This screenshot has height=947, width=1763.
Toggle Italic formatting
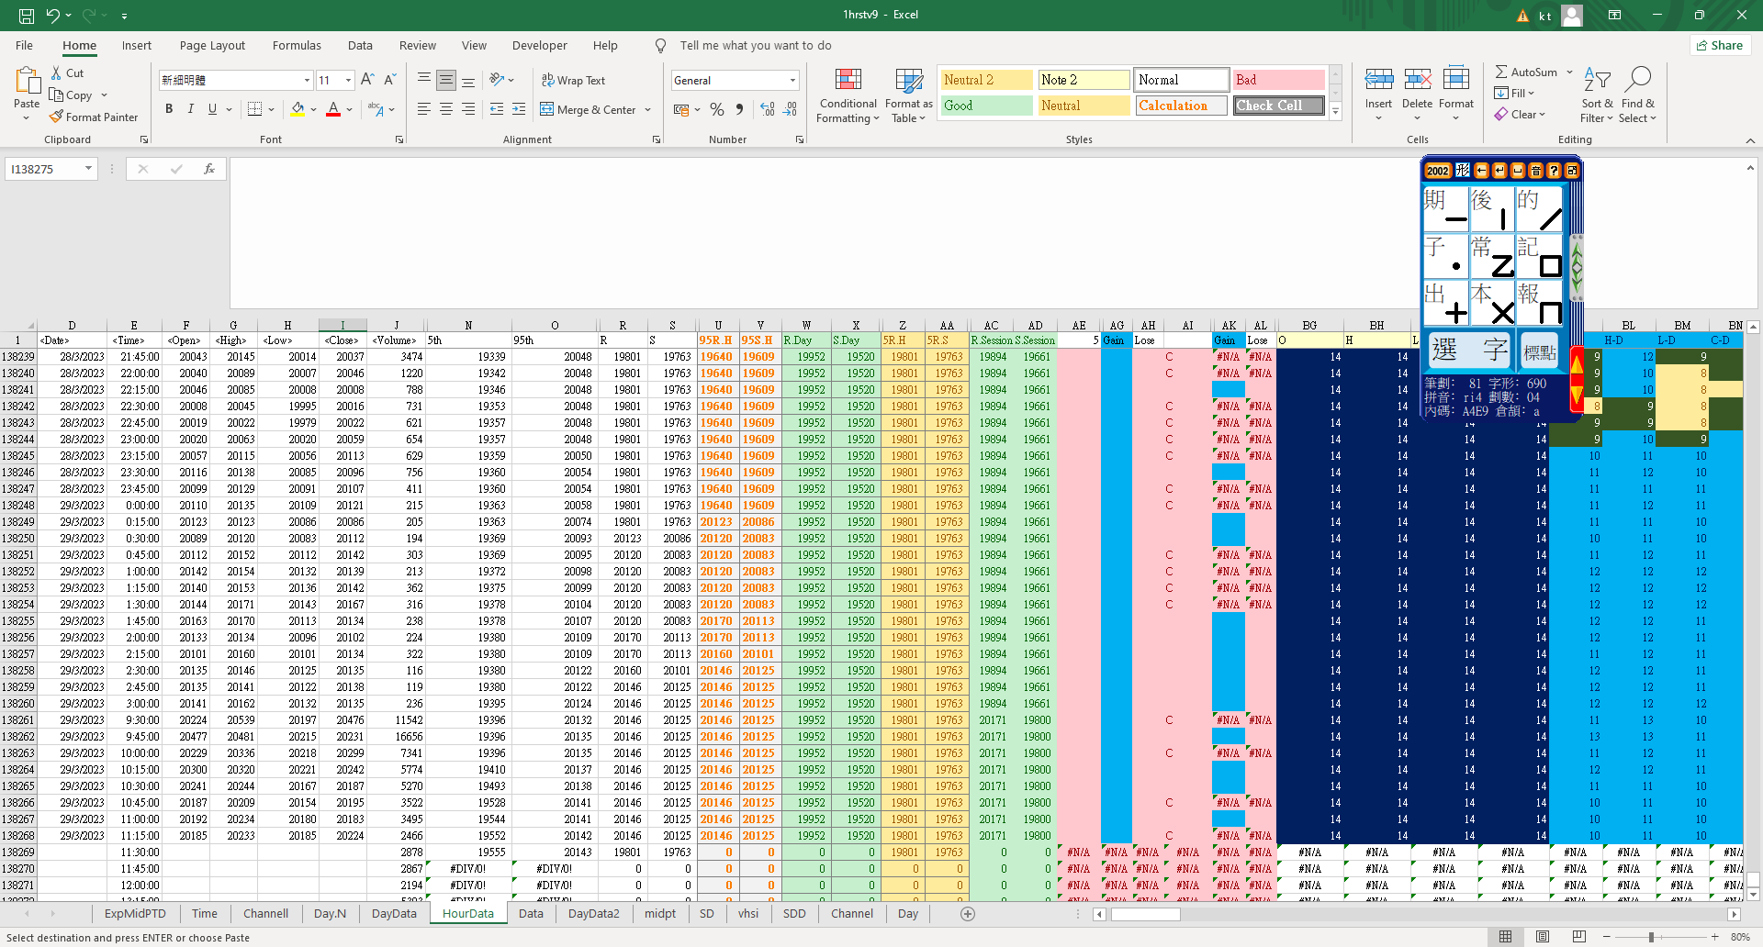pyautogui.click(x=191, y=109)
